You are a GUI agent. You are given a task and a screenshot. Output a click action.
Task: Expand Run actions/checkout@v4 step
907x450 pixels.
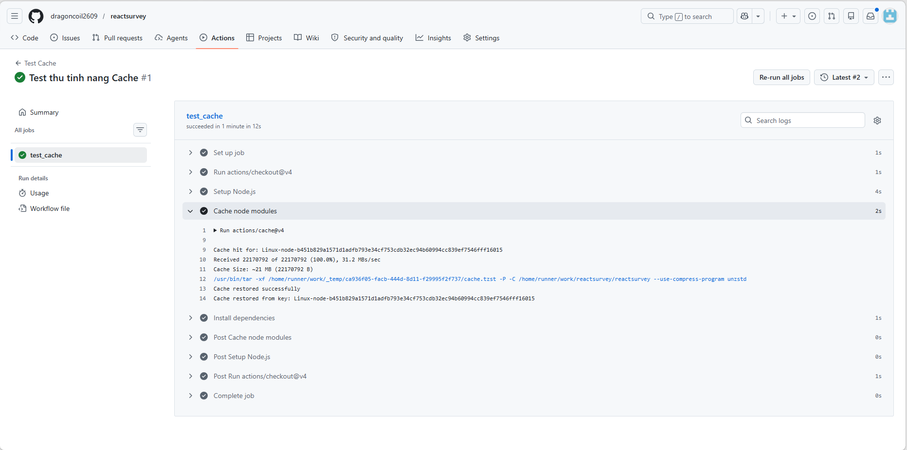[534, 172]
